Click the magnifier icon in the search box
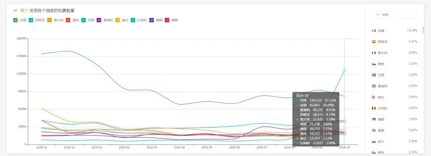 point(378,15)
